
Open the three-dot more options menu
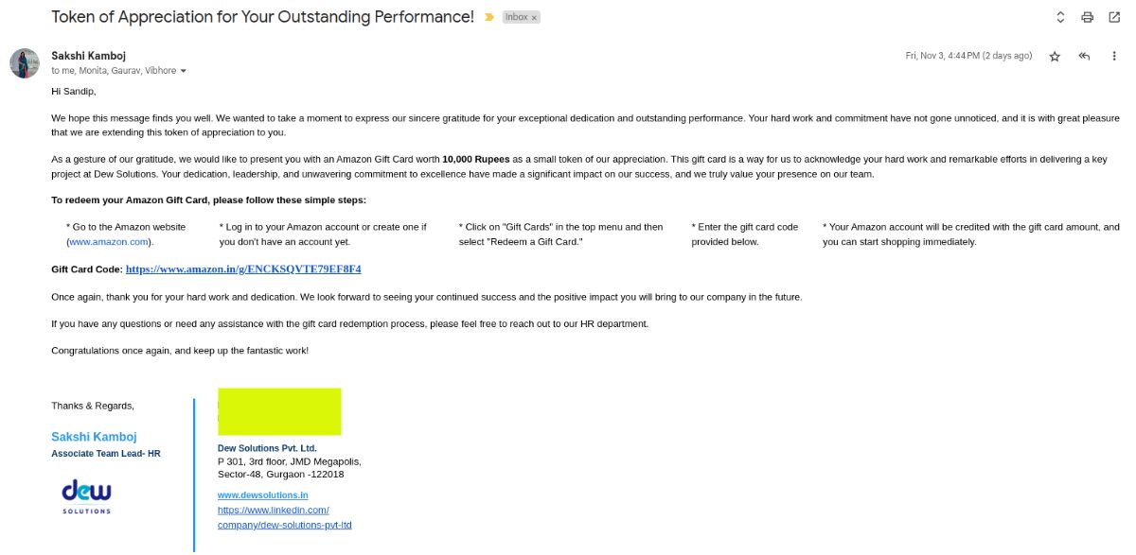pyautogui.click(x=1114, y=57)
